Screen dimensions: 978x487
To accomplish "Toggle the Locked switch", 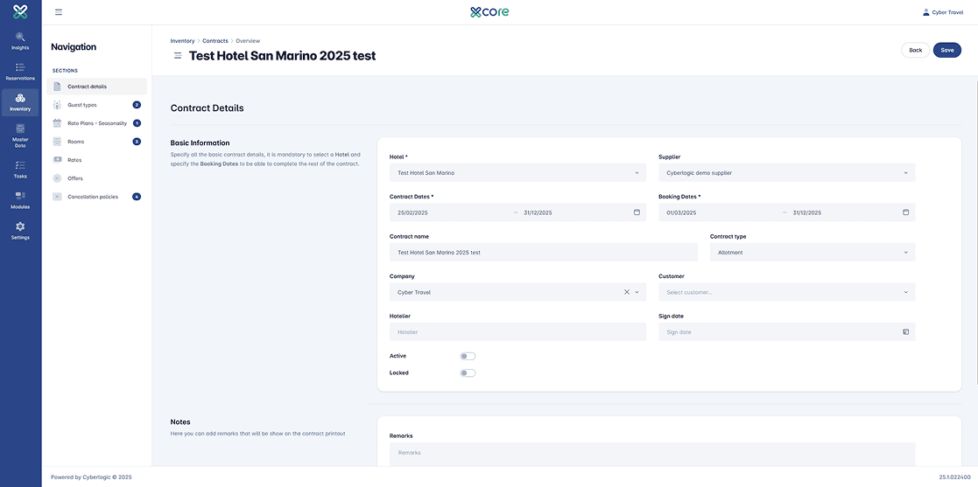I will 468,372.
